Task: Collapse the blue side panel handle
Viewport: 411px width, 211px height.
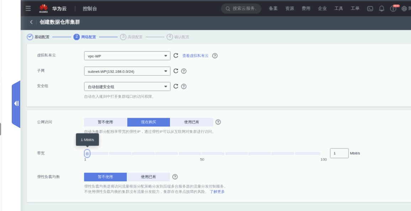Action: (16, 104)
